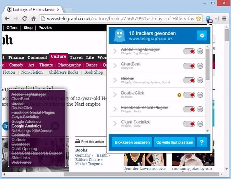Viewport: 231px width, 179px height.
Task: Click the page vertical scrollbar thumb
Action: [x=227, y=35]
